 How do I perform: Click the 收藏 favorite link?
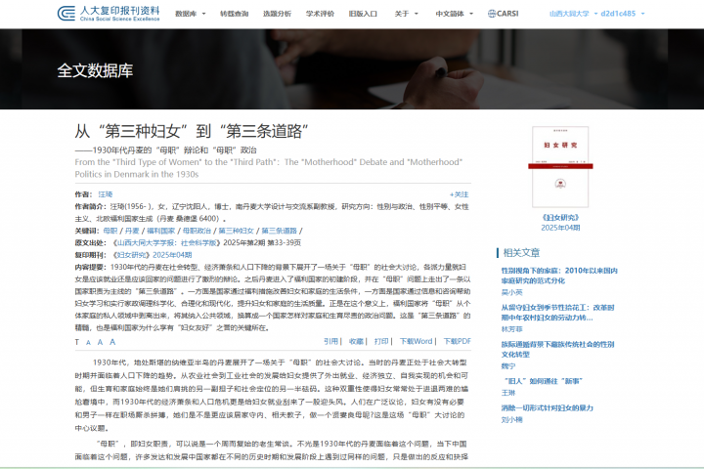(356, 341)
